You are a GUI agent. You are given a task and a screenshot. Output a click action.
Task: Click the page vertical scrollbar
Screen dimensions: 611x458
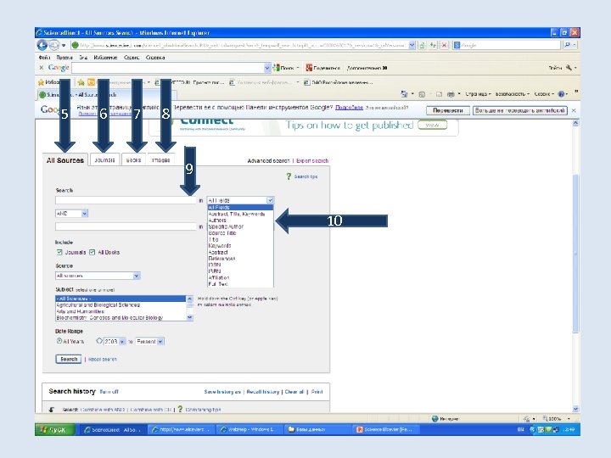(x=575, y=267)
